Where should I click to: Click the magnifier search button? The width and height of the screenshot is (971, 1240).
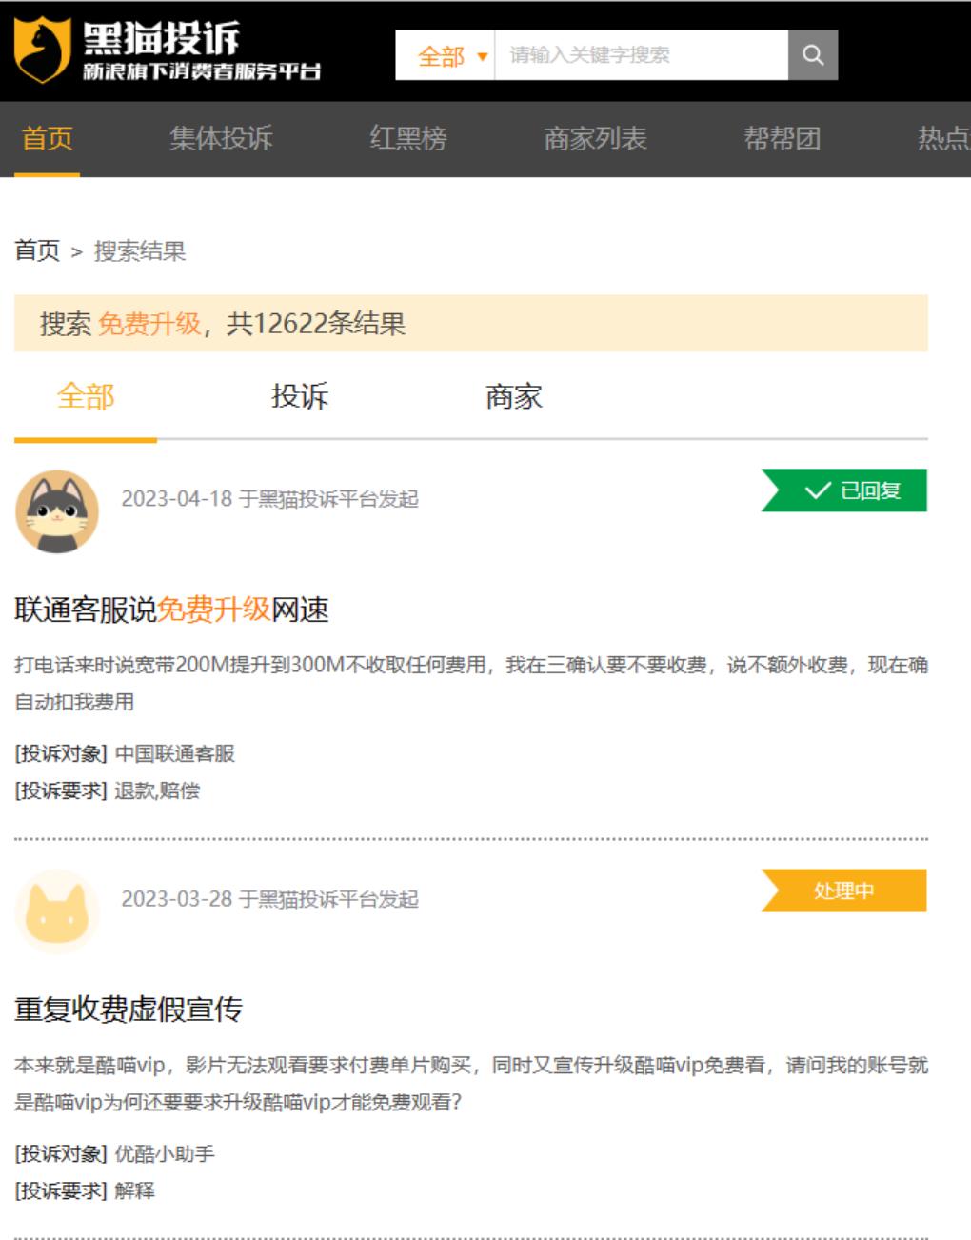coord(813,55)
